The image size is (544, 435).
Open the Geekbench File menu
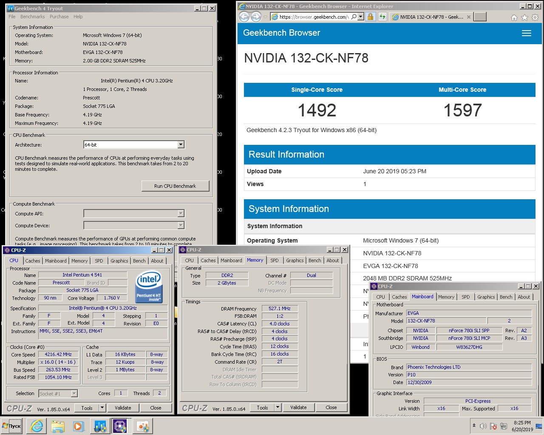click(x=12, y=17)
